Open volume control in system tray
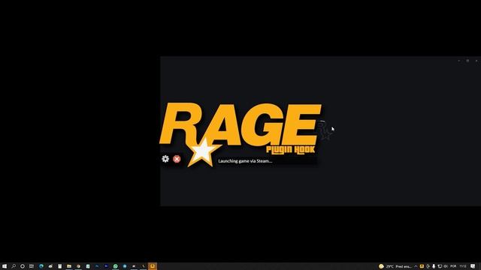 [x=446, y=266]
